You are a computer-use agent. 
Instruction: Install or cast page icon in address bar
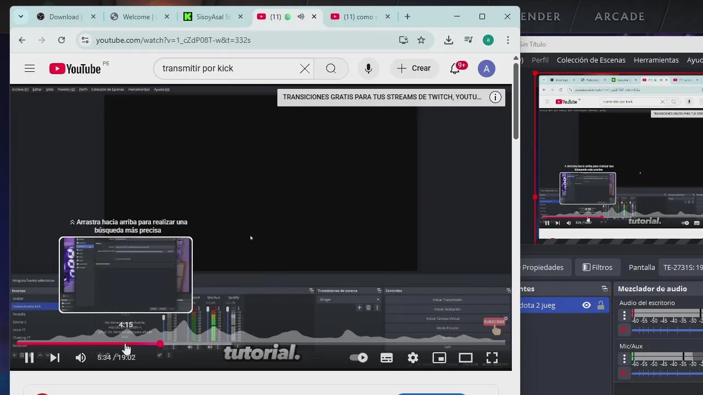point(404,40)
